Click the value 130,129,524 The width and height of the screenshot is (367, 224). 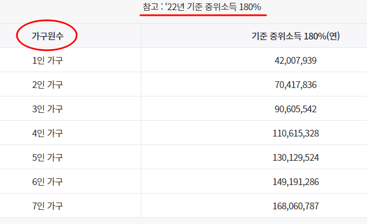coord(295,157)
